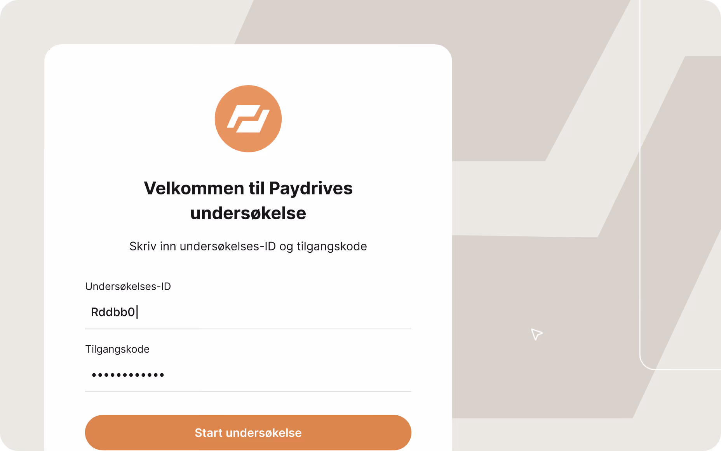Click the rounded outline shape on the right
The width and height of the screenshot is (721, 451).
pos(641,194)
